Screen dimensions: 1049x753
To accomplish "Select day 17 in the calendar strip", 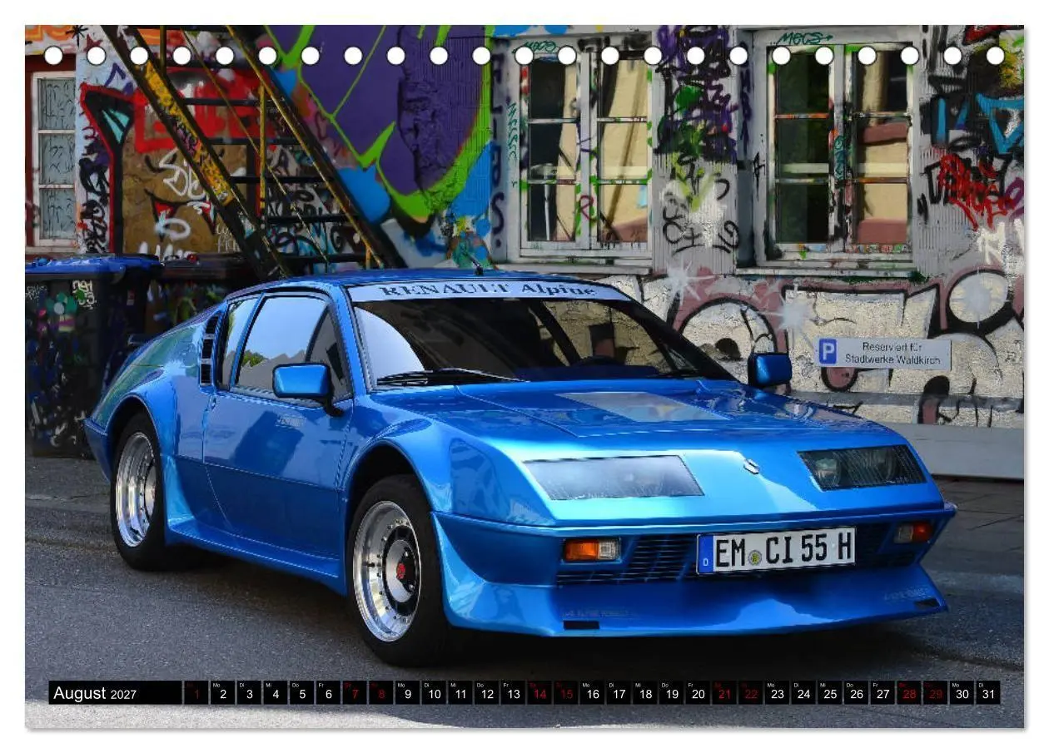I will click(619, 692).
